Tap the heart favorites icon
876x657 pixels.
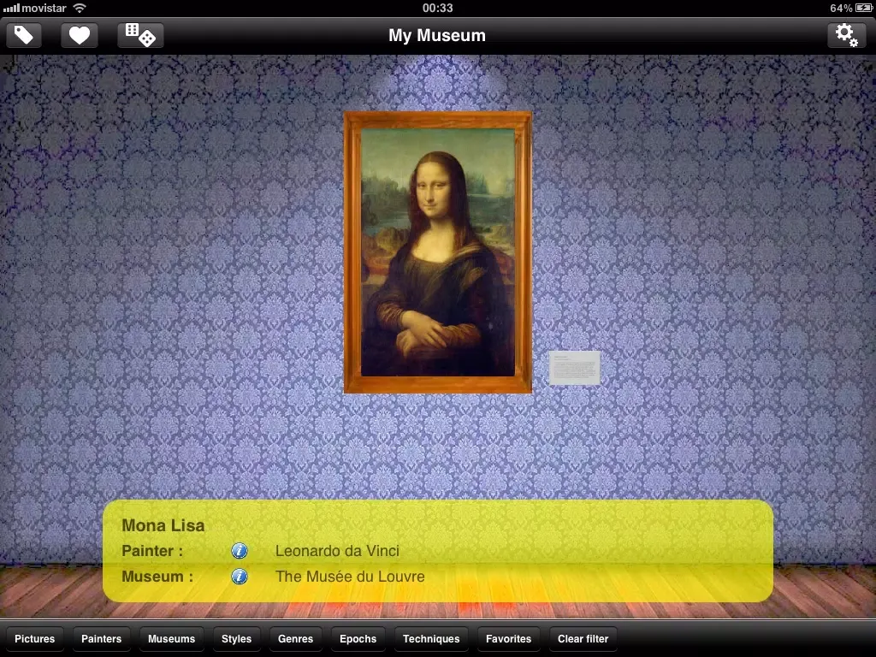pos(80,35)
